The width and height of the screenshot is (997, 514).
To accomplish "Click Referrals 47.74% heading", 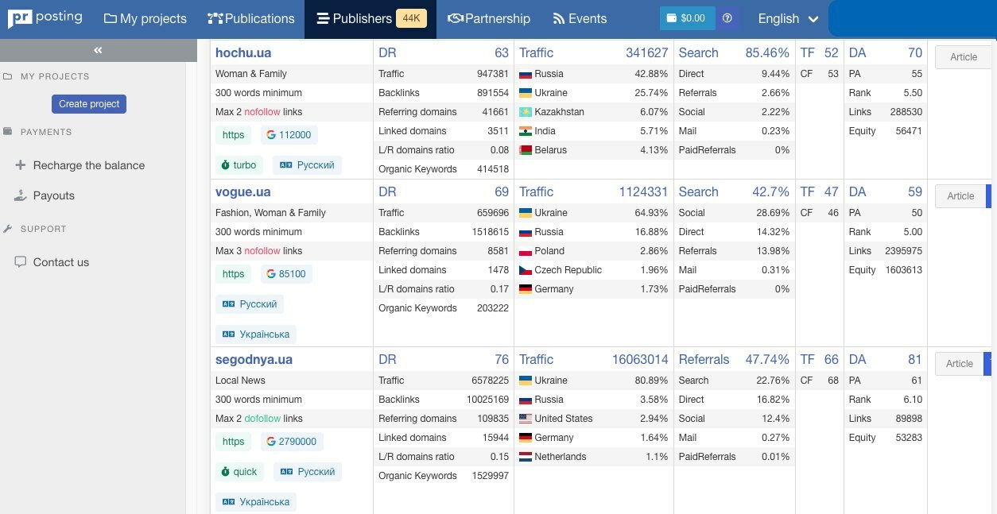I will (x=734, y=360).
